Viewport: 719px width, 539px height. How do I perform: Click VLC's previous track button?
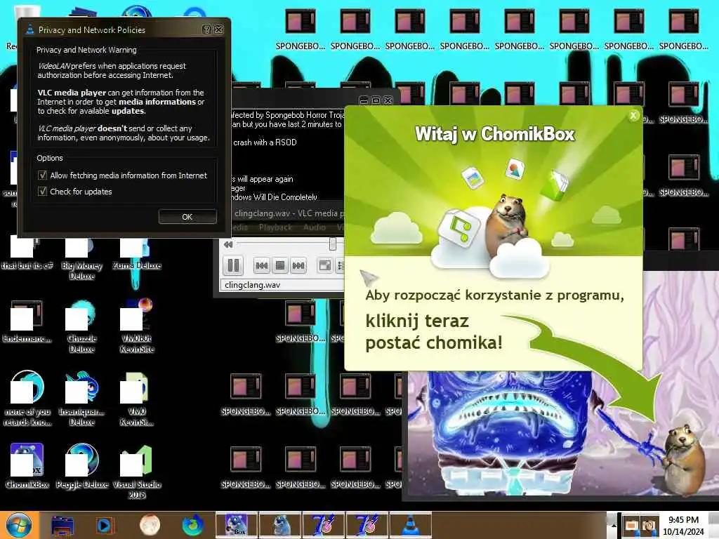[x=262, y=265]
